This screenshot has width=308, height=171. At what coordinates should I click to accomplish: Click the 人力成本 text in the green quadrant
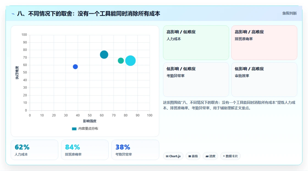tap(174, 39)
